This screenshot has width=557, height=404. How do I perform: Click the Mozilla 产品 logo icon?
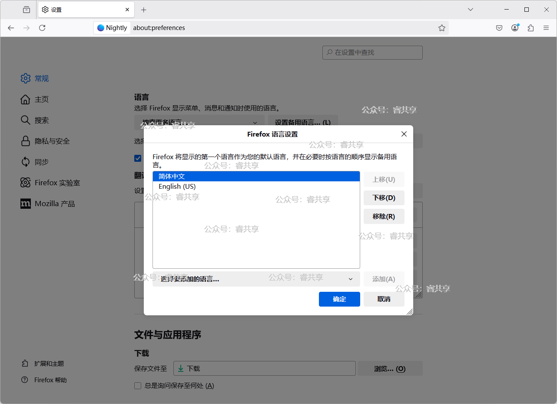(26, 204)
